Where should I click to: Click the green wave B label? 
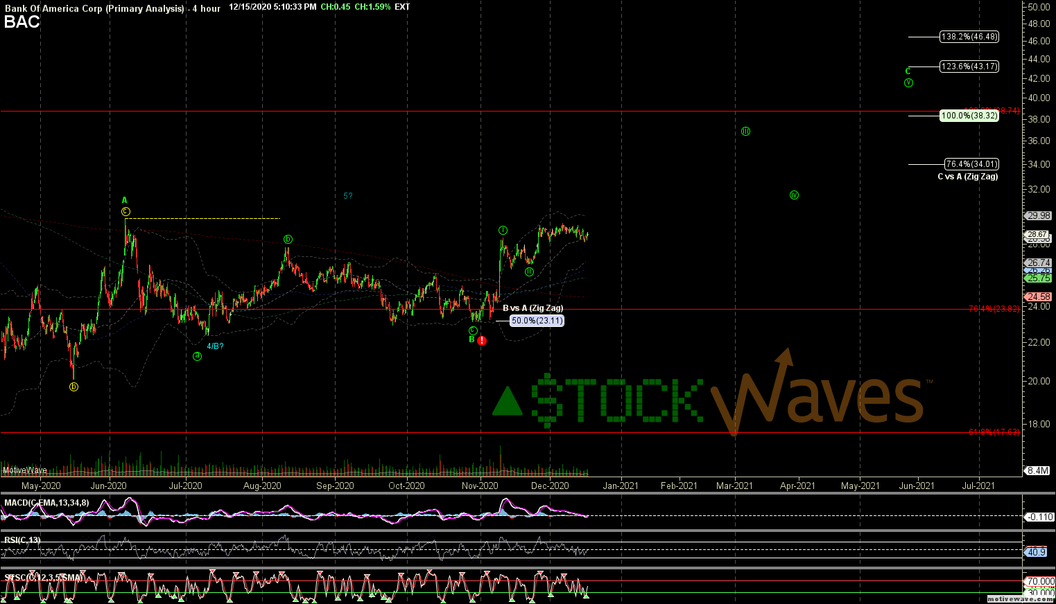[471, 339]
